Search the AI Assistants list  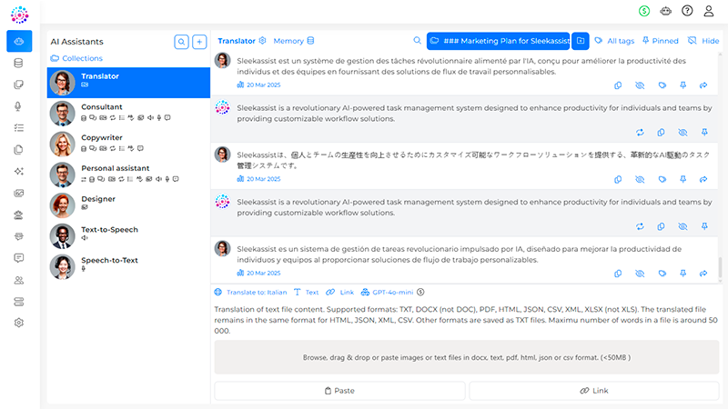181,42
